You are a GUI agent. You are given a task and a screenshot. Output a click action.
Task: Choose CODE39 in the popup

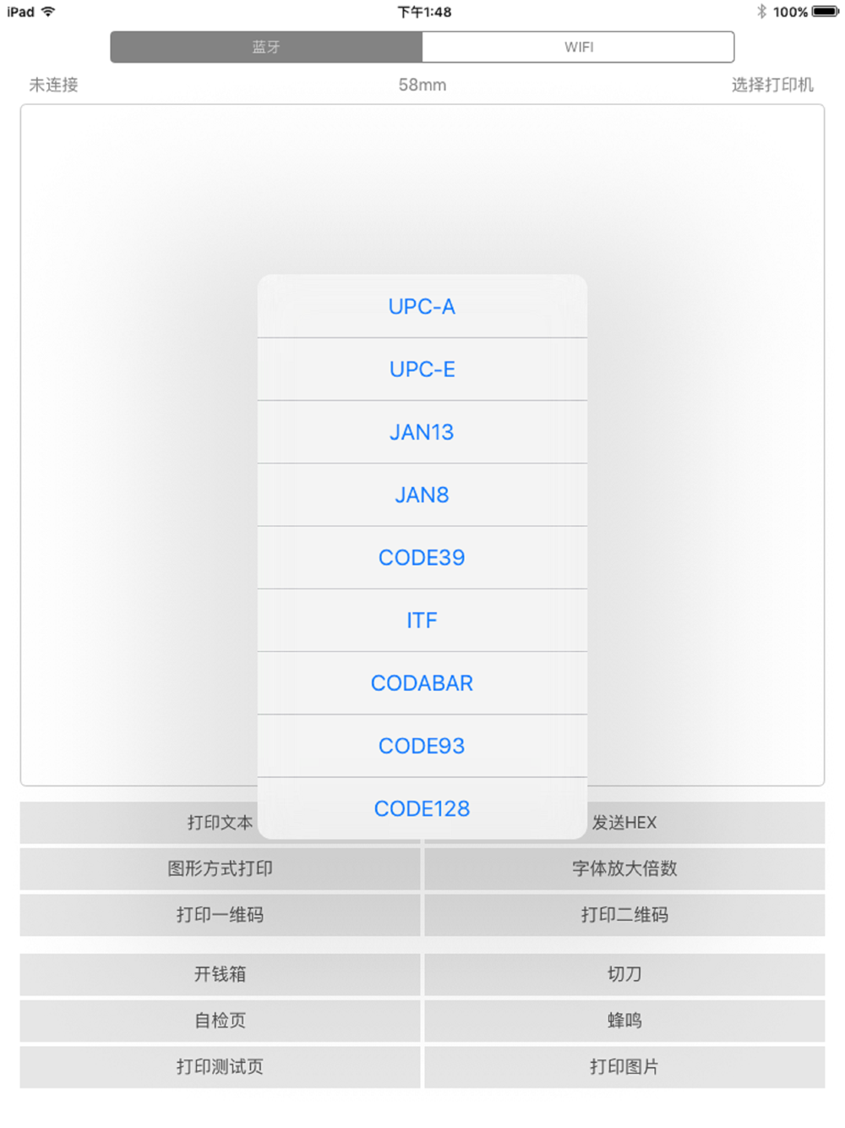422,557
